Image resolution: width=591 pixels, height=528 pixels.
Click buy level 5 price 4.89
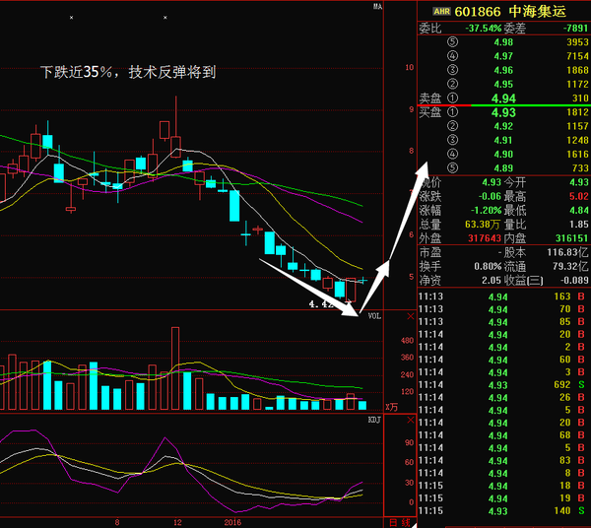[x=501, y=168]
